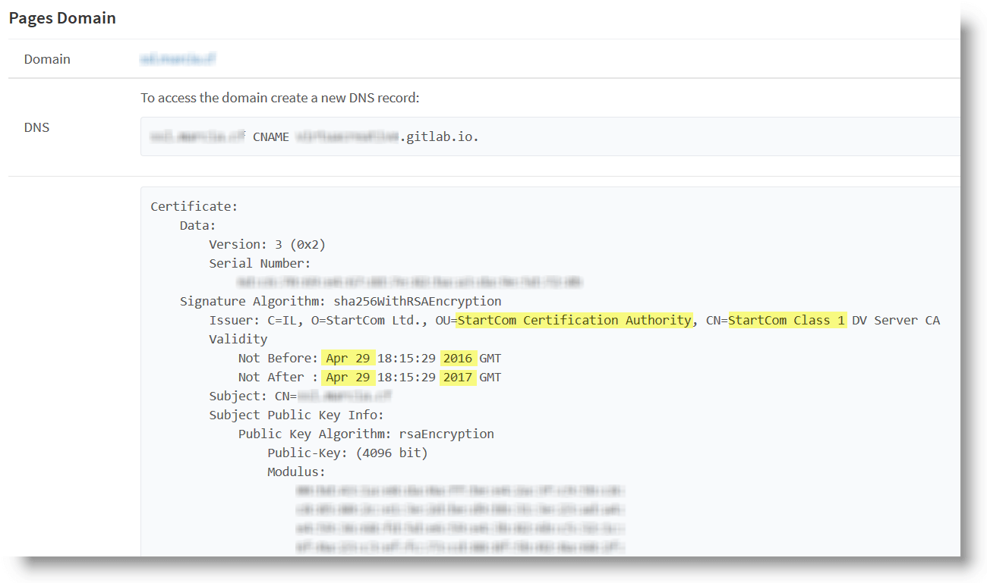This screenshot has width=987, height=583.
Task: Select the highlighted Not Before Apr 29 date
Action: click(x=348, y=357)
